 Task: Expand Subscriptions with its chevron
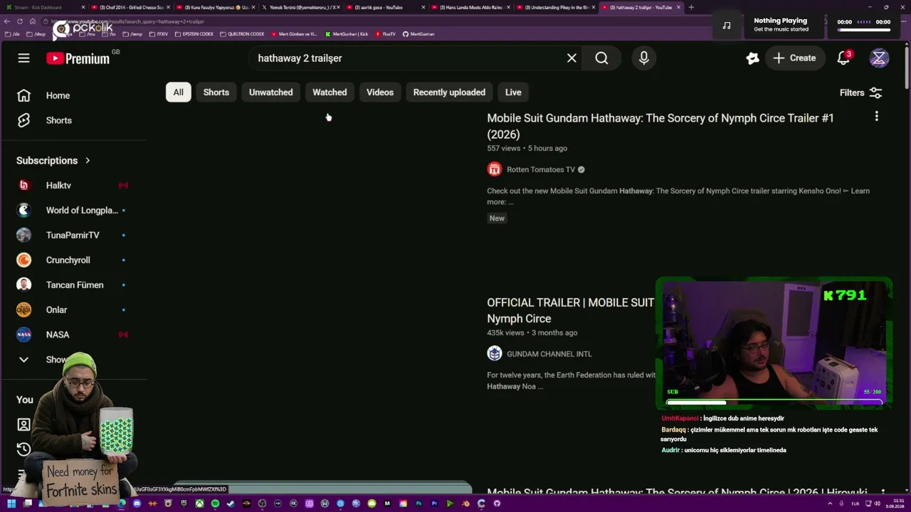(88, 161)
